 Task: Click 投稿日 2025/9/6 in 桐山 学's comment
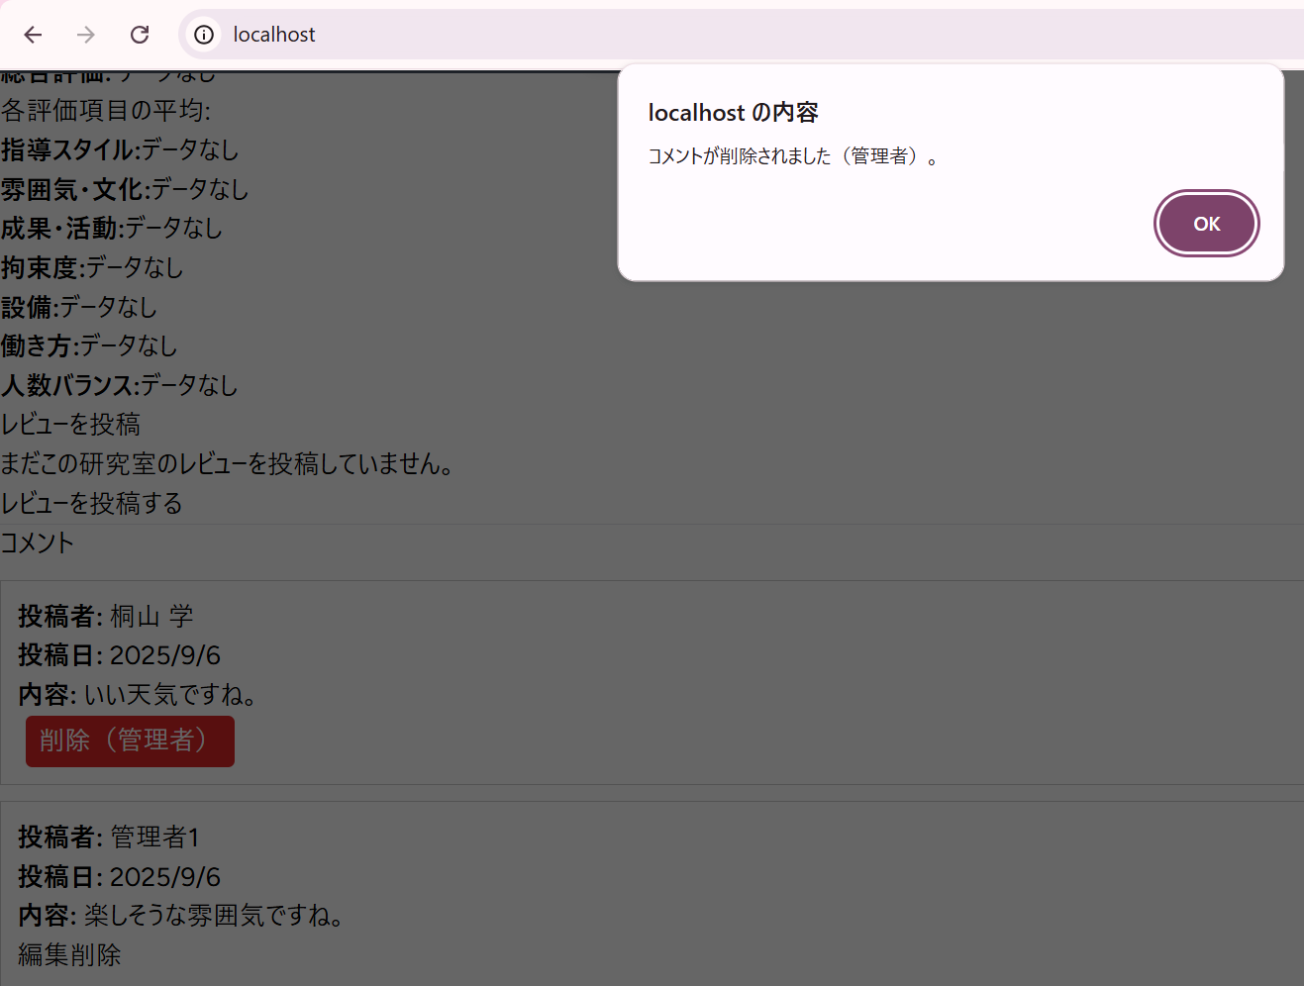[120, 655]
